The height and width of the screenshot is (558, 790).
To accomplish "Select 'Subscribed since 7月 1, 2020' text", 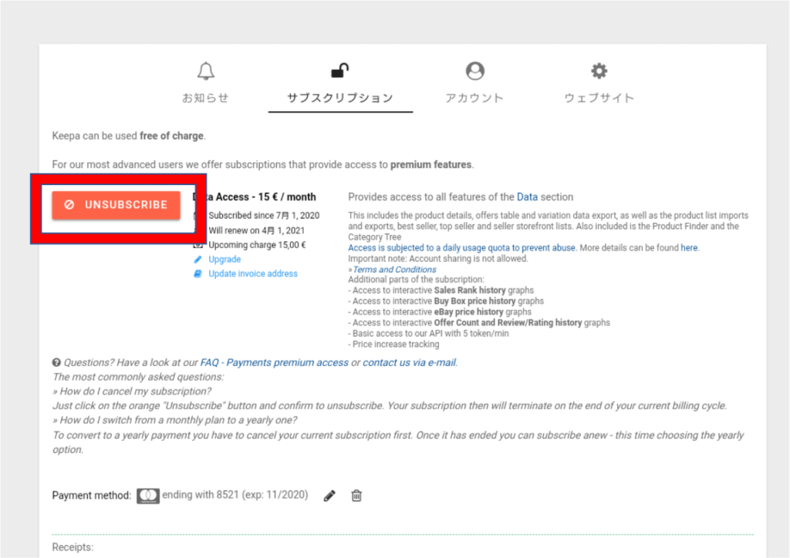I will click(264, 215).
